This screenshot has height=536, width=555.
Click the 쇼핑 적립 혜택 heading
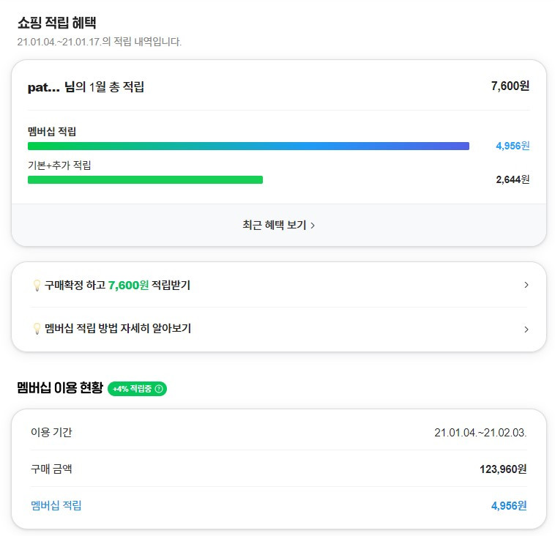57,23
